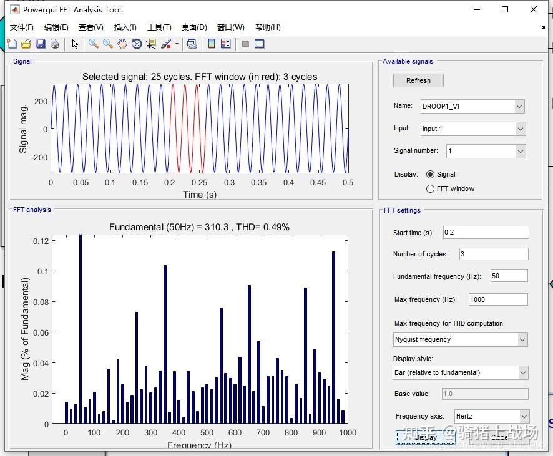
Task: Click the Save Figure disk icon
Action: pyautogui.click(x=41, y=44)
